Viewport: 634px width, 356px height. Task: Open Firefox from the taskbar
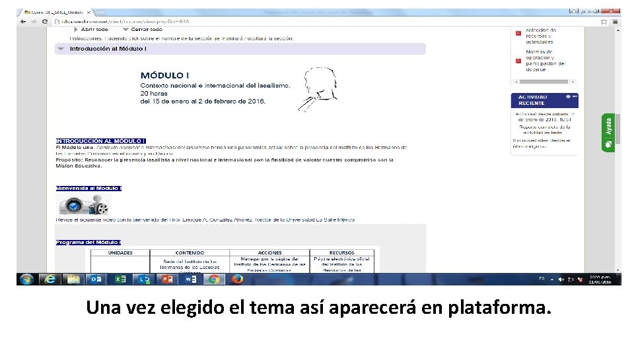[237, 280]
